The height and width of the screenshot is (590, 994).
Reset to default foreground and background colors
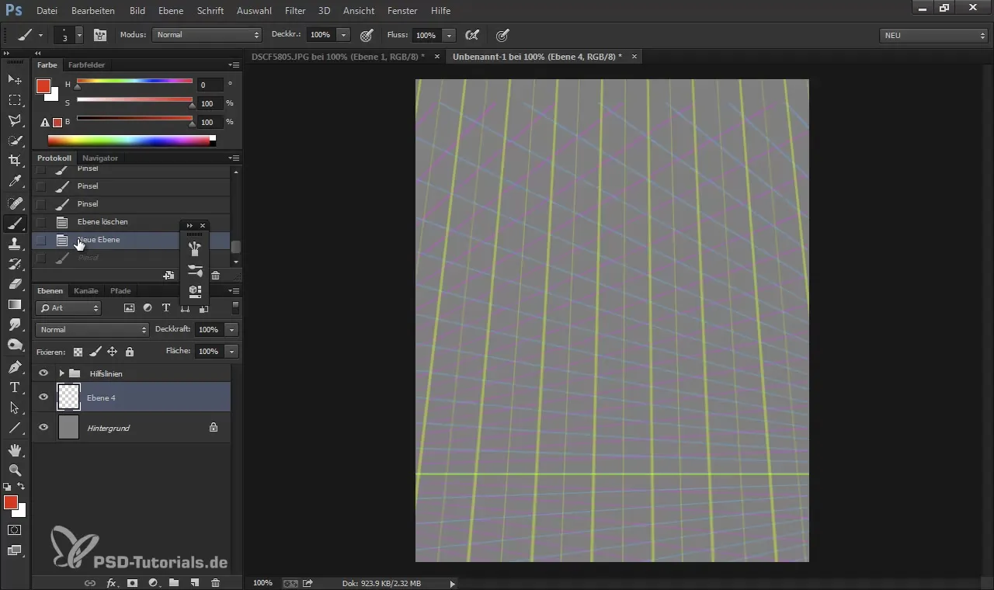[x=7, y=487]
